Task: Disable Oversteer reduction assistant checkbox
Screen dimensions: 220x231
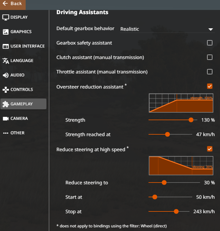Action: click(210, 86)
